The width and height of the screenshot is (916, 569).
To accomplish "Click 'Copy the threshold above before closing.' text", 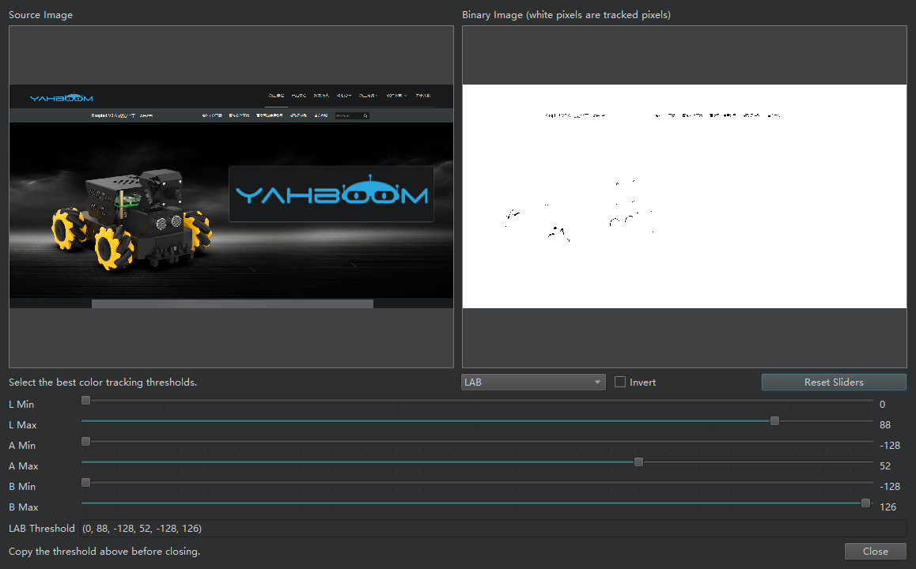I will [104, 552].
